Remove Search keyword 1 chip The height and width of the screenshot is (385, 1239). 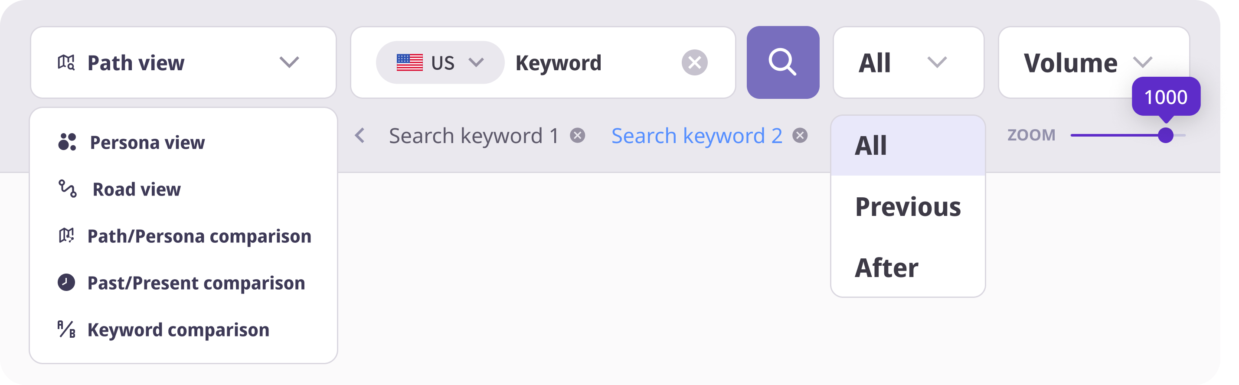tap(577, 136)
